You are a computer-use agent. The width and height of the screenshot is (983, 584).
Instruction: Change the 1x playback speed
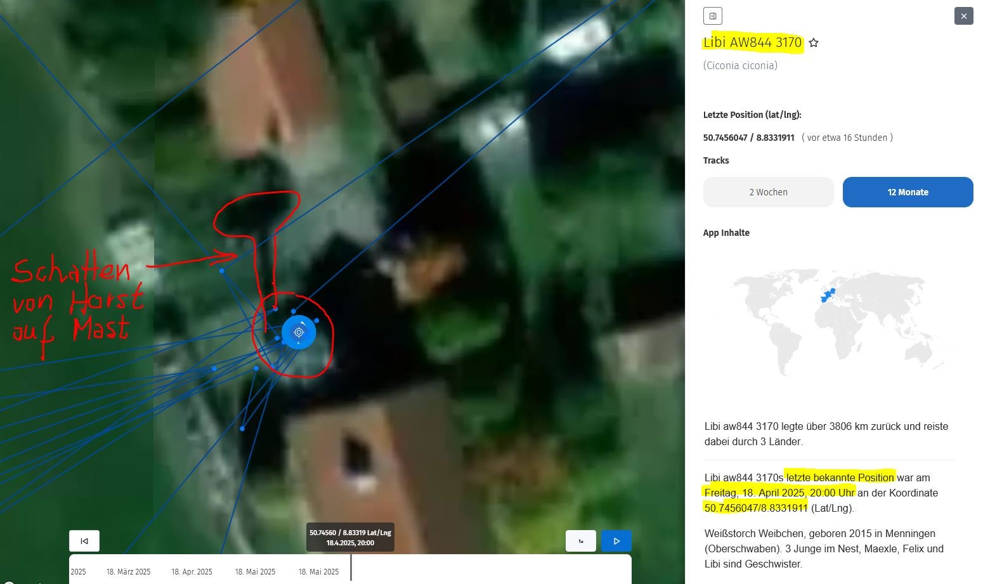pyautogui.click(x=580, y=541)
